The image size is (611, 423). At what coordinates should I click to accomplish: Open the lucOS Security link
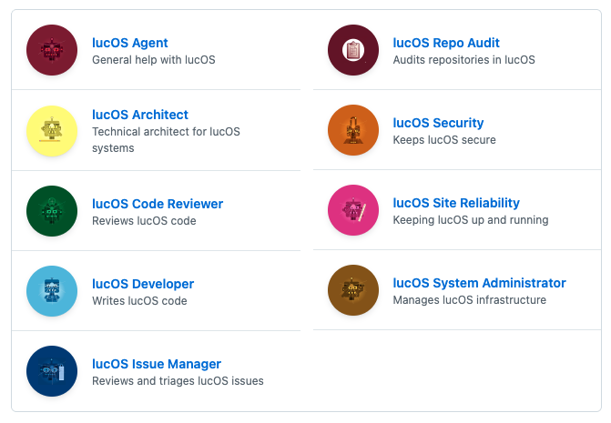coord(438,123)
